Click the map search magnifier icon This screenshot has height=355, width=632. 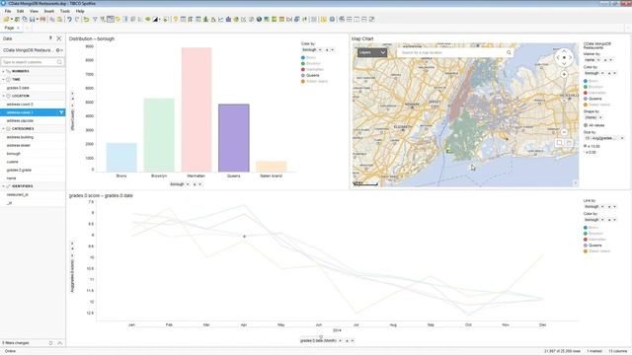tap(509, 52)
